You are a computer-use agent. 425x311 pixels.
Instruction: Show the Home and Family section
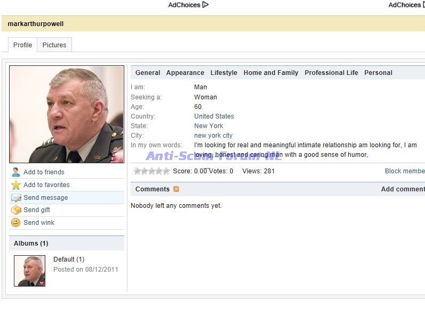tap(271, 73)
